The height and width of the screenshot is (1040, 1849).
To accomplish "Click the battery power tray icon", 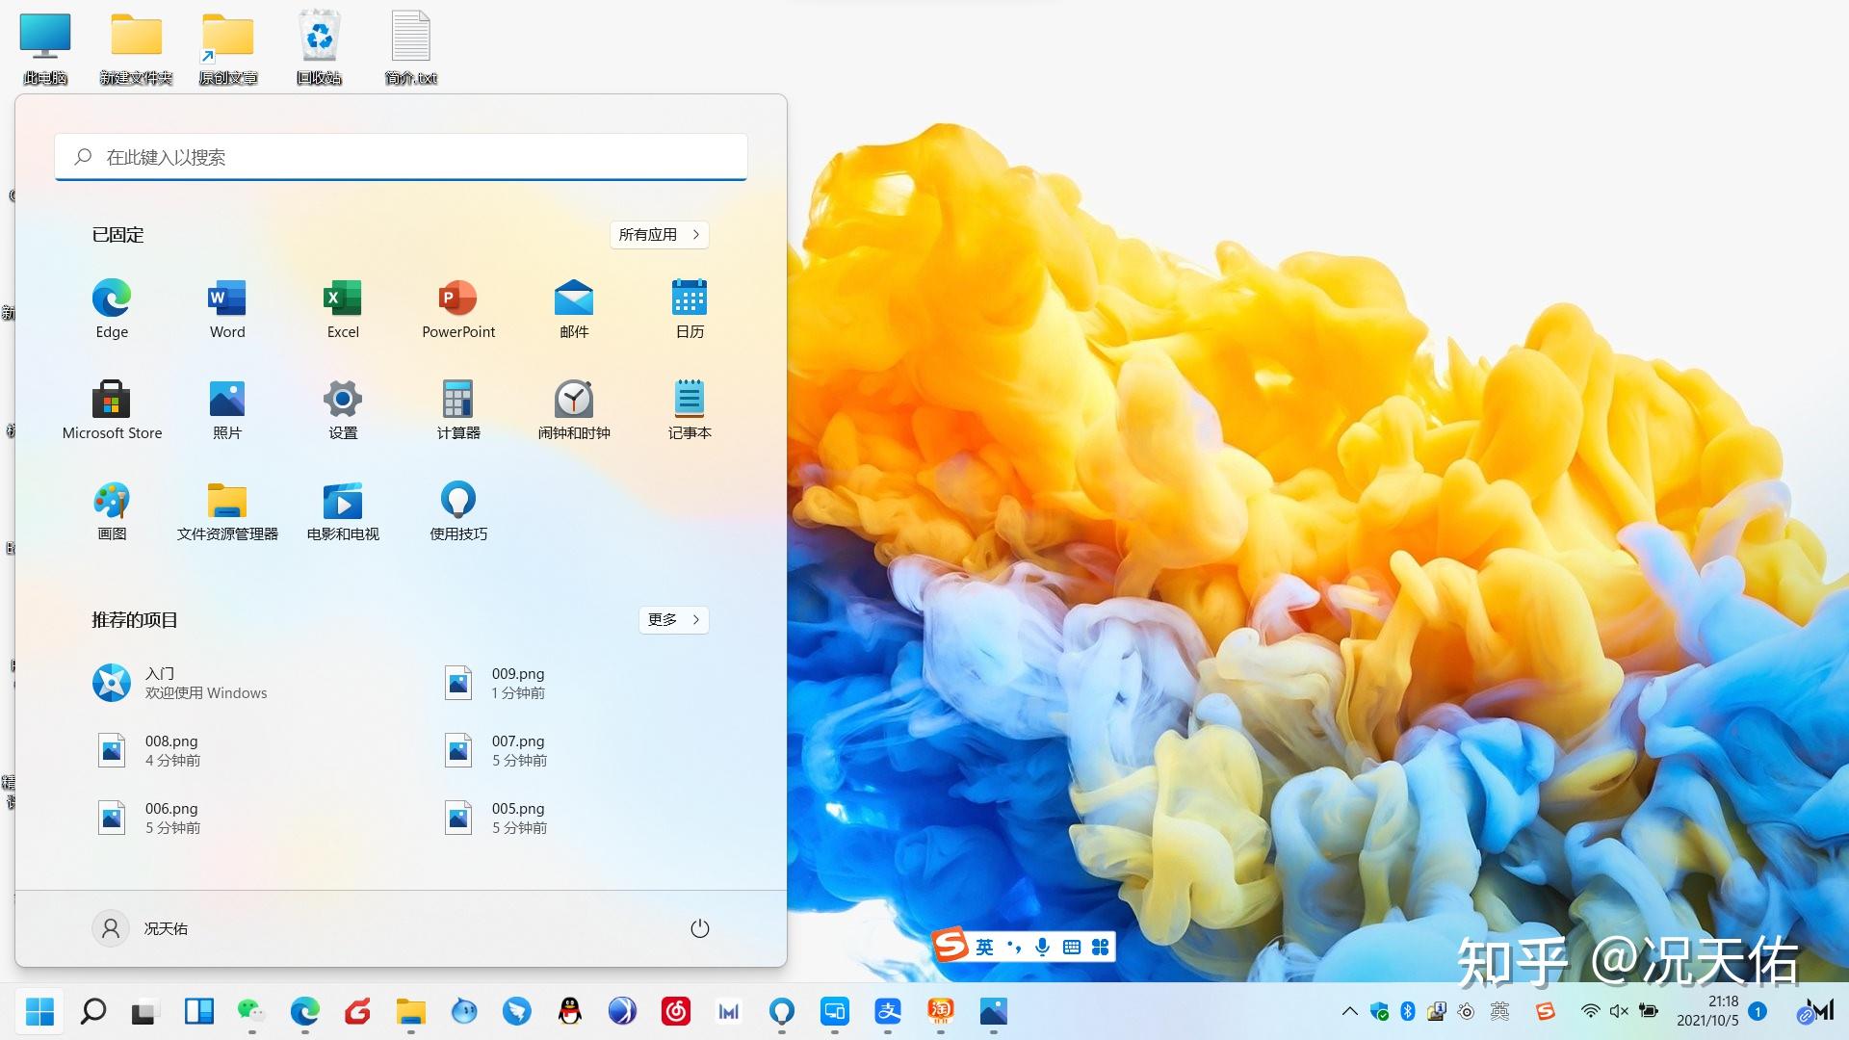I will click(x=1649, y=1011).
